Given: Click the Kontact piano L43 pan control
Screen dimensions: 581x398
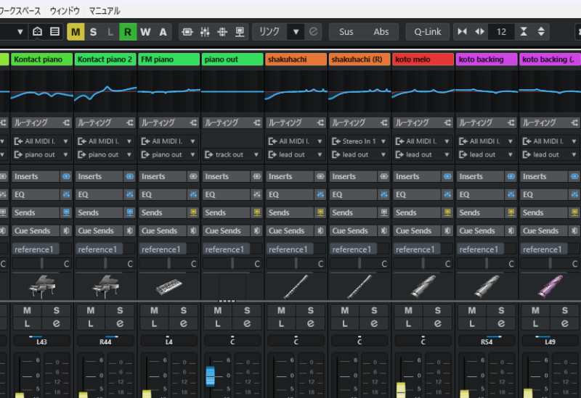Looking at the screenshot, I should (x=41, y=340).
